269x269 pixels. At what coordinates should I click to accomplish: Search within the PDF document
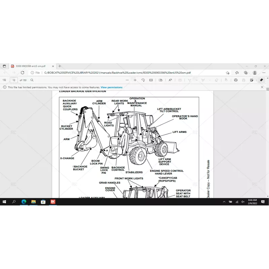pyautogui.click(x=31, y=80)
